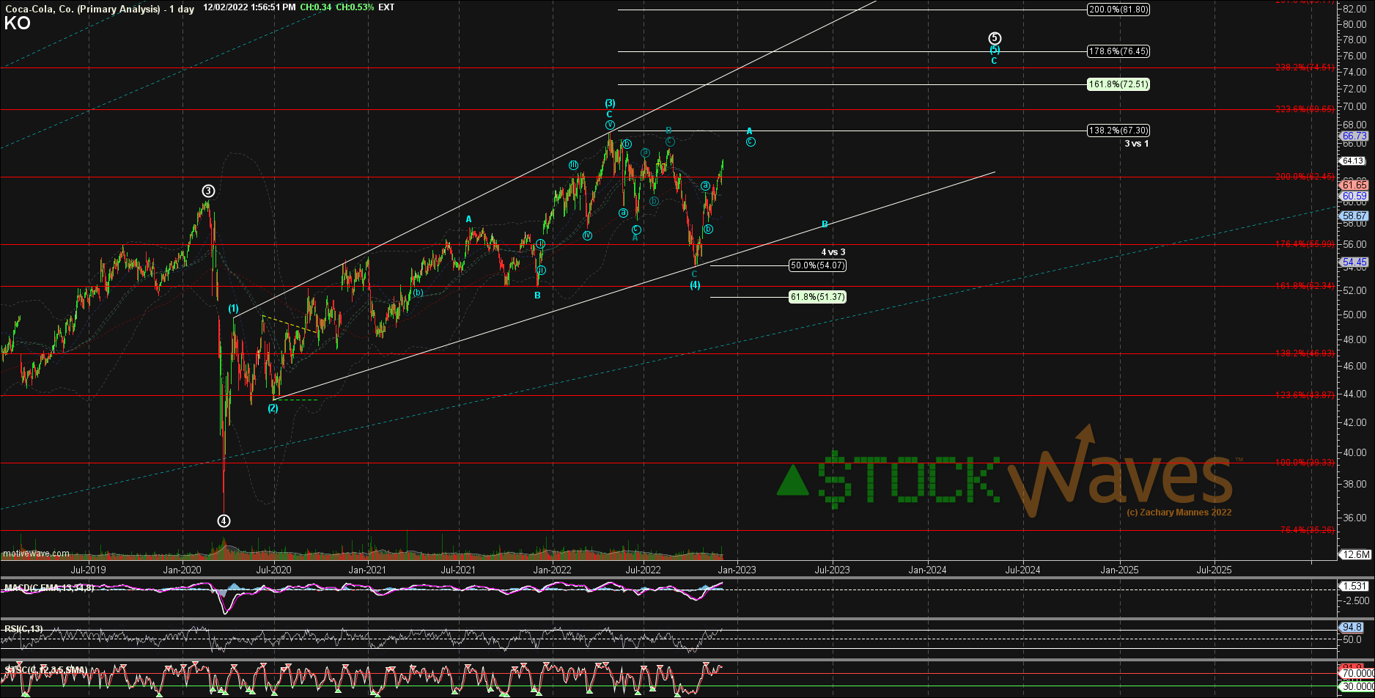This screenshot has height=698, width=1375.
Task: Select the 50.0%(54.07) retracement label
Action: click(x=817, y=265)
